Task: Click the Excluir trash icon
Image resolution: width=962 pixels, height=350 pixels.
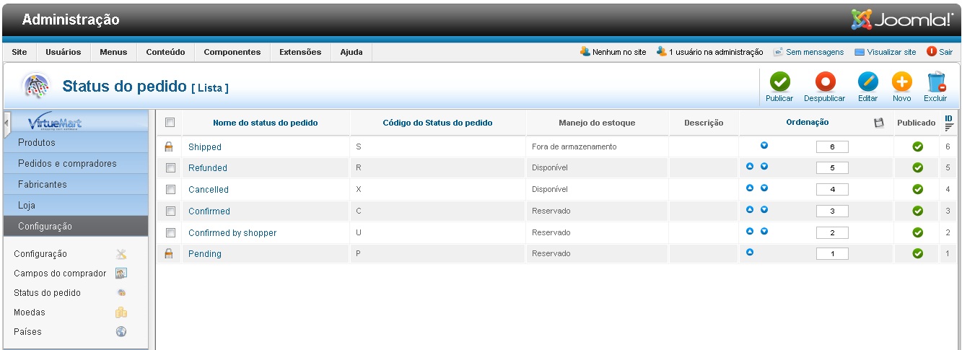Action: [x=935, y=82]
